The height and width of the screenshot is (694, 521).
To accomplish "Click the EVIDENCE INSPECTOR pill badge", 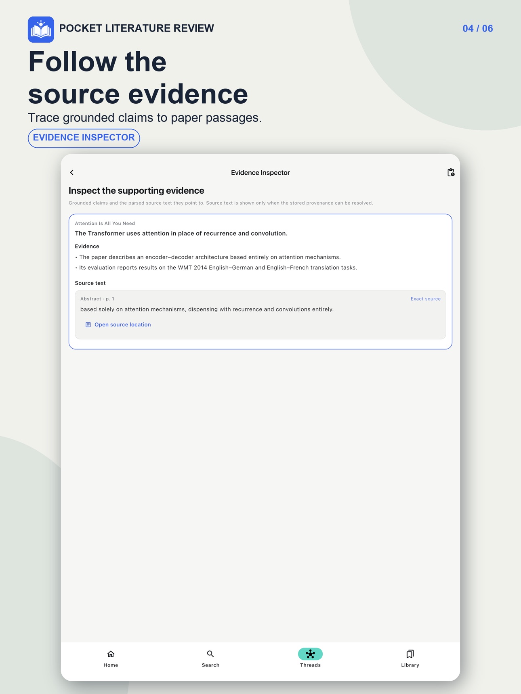I will point(84,138).
